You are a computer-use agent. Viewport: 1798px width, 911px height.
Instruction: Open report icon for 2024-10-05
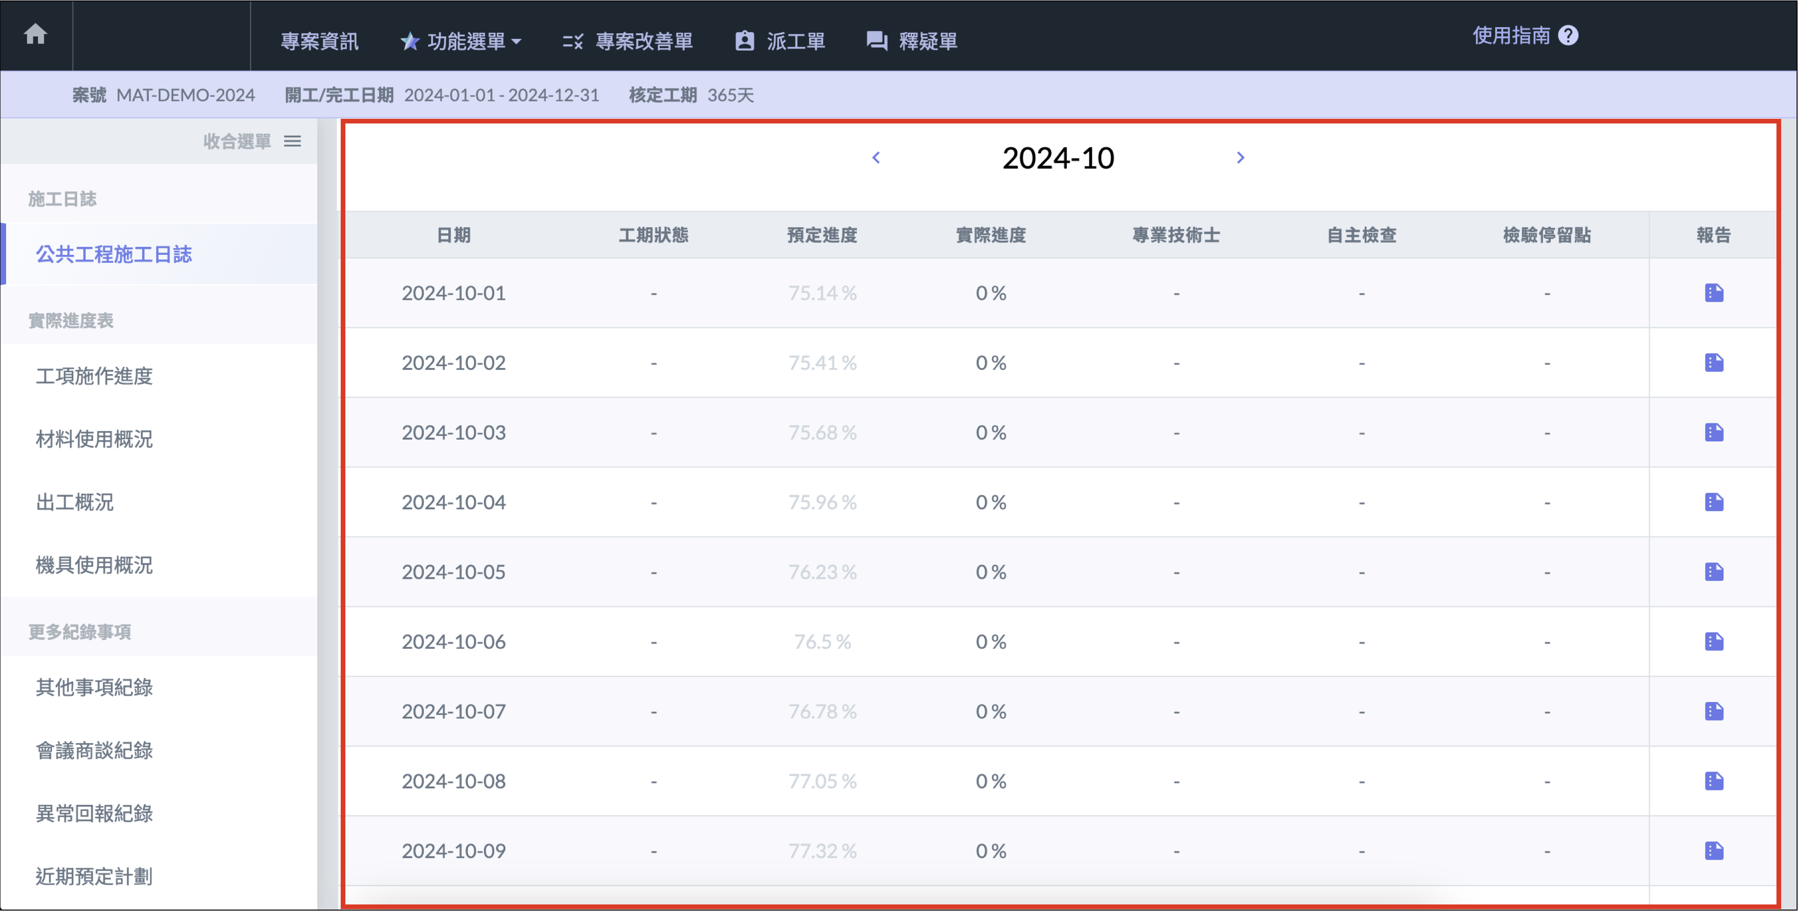[1714, 572]
